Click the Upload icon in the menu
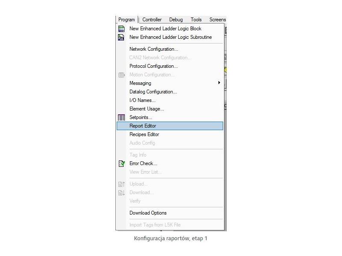This screenshot has height=256, width=342. (121, 184)
